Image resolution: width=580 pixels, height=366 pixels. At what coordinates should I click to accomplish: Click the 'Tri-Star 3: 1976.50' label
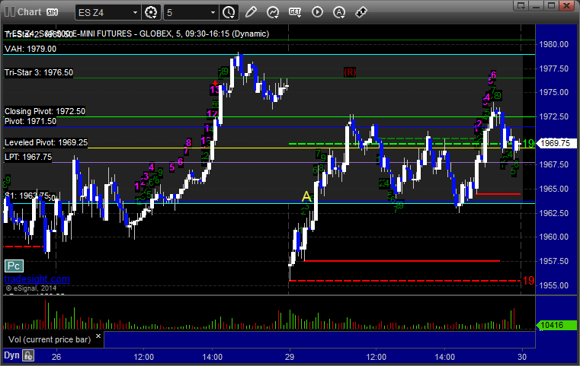(38, 72)
